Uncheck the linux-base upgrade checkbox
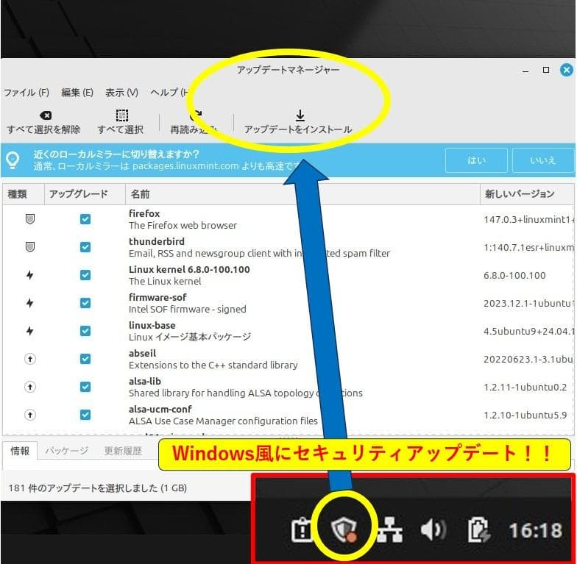 85,331
